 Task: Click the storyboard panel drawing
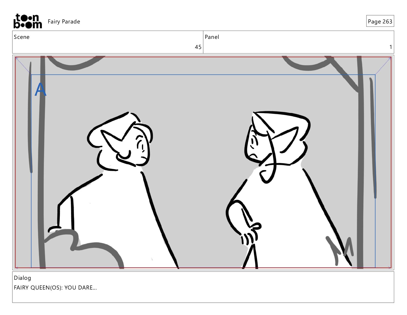pos(203,162)
